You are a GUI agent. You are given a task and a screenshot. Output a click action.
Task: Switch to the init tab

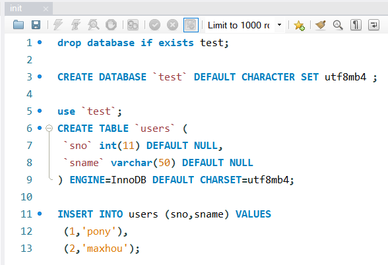[x=16, y=9]
